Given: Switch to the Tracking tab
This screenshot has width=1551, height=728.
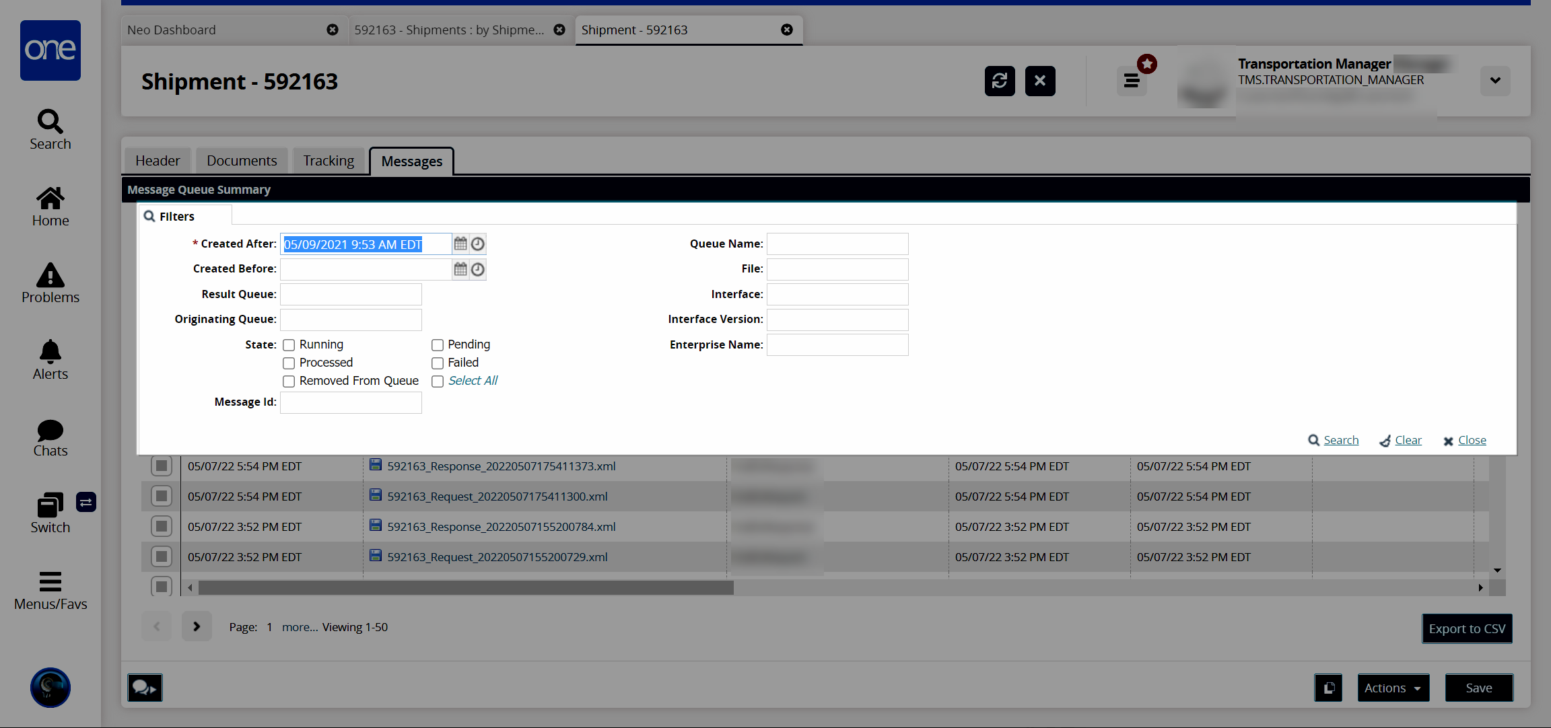Looking at the screenshot, I should pyautogui.click(x=329, y=159).
